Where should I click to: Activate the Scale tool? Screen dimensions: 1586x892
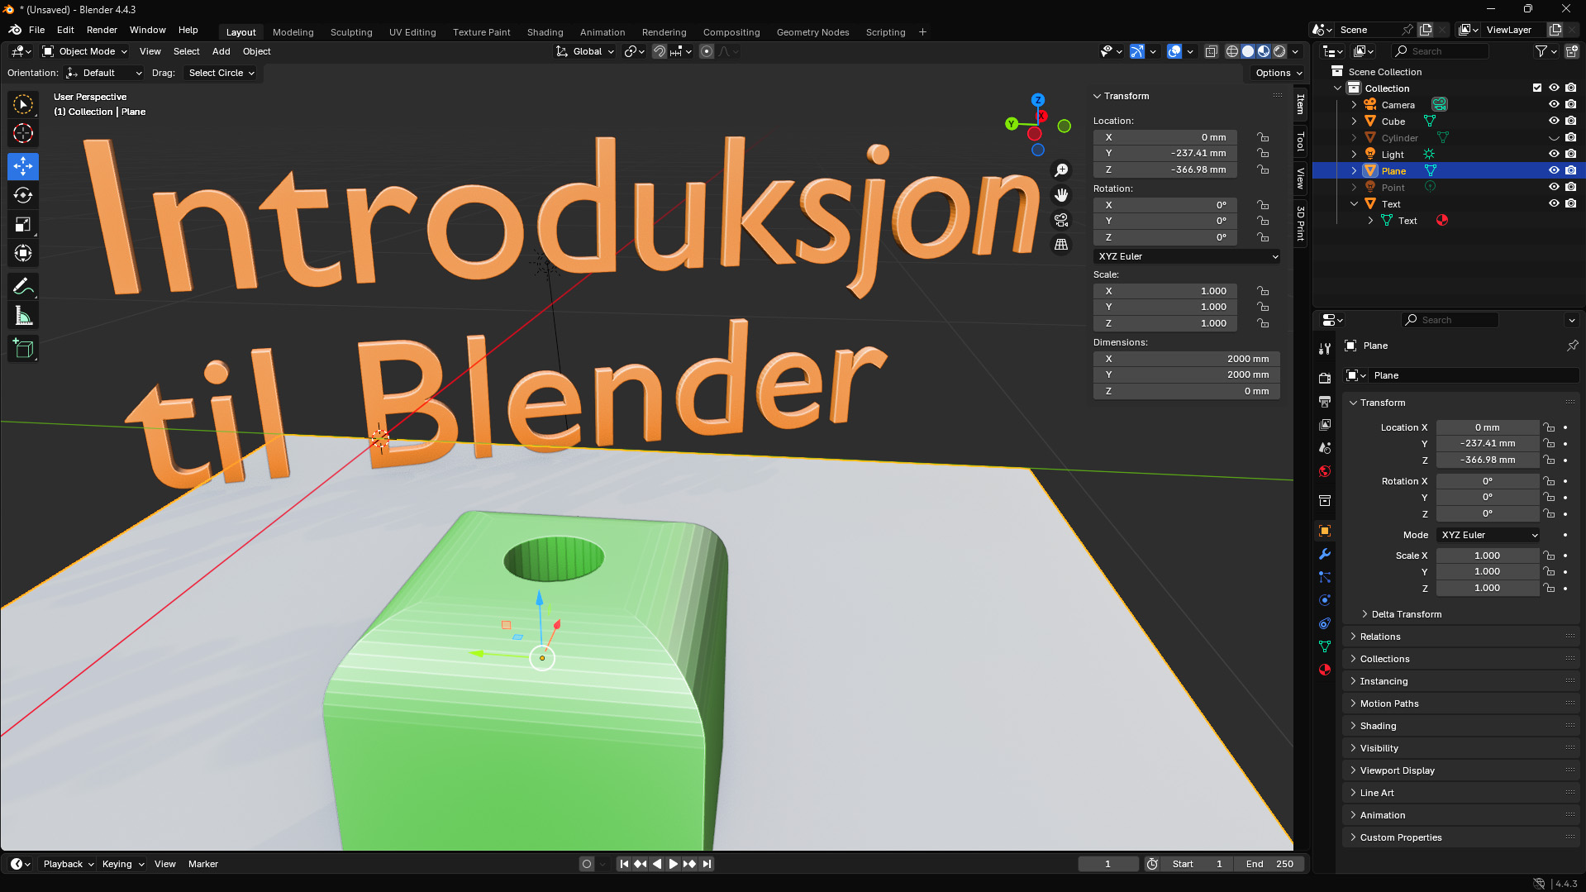pos(23,224)
